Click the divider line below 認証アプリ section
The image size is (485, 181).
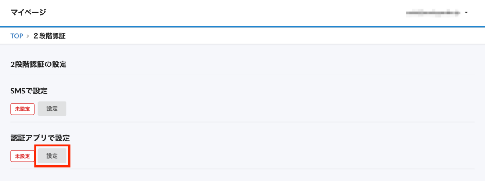pyautogui.click(x=242, y=169)
